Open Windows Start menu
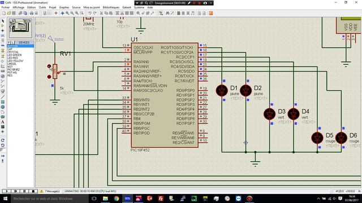362x203 pixels. pos(5,198)
